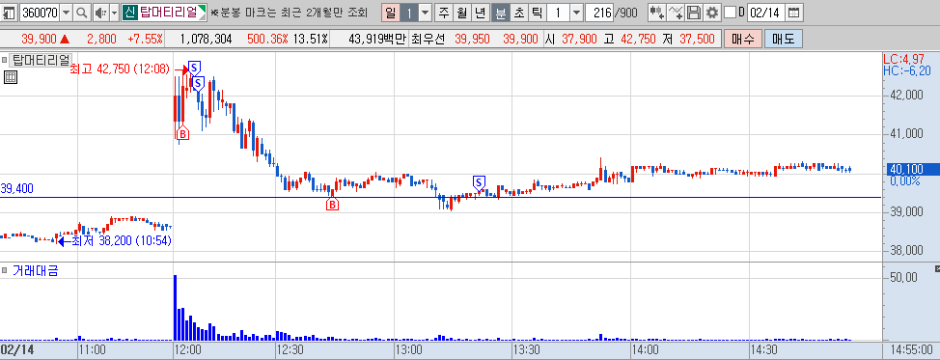Click the add line indicator icon

pos(676,12)
